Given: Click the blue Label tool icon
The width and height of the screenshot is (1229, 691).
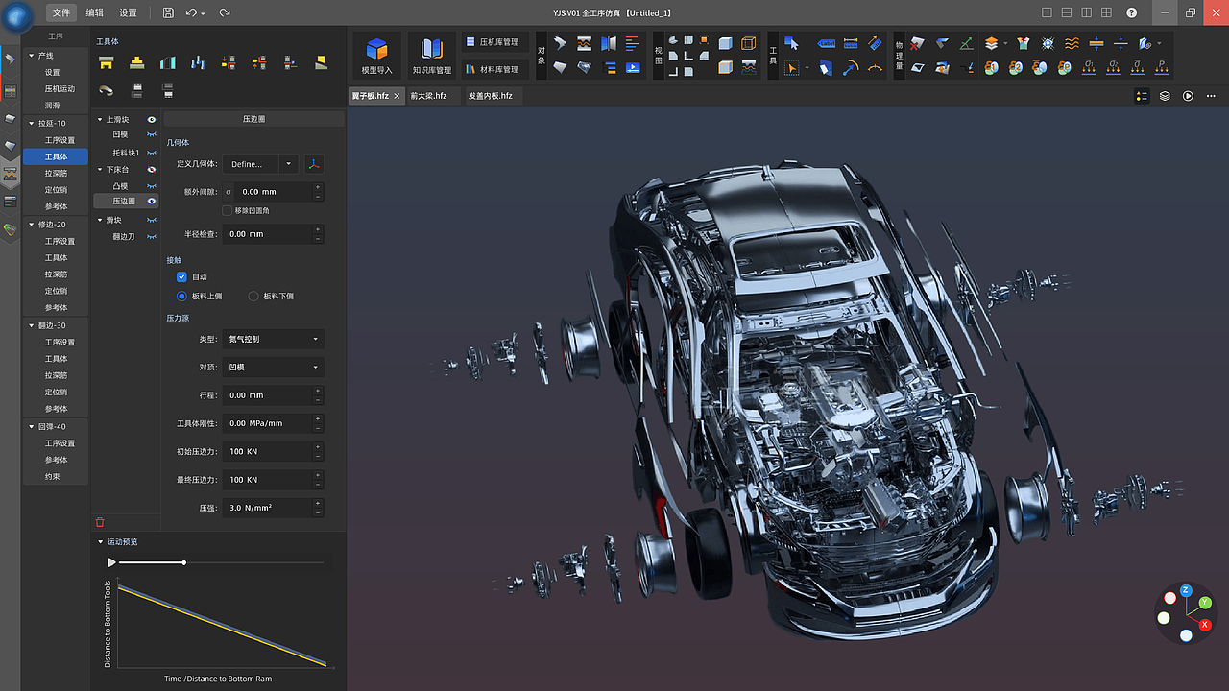Looking at the screenshot, I should click(x=827, y=43).
